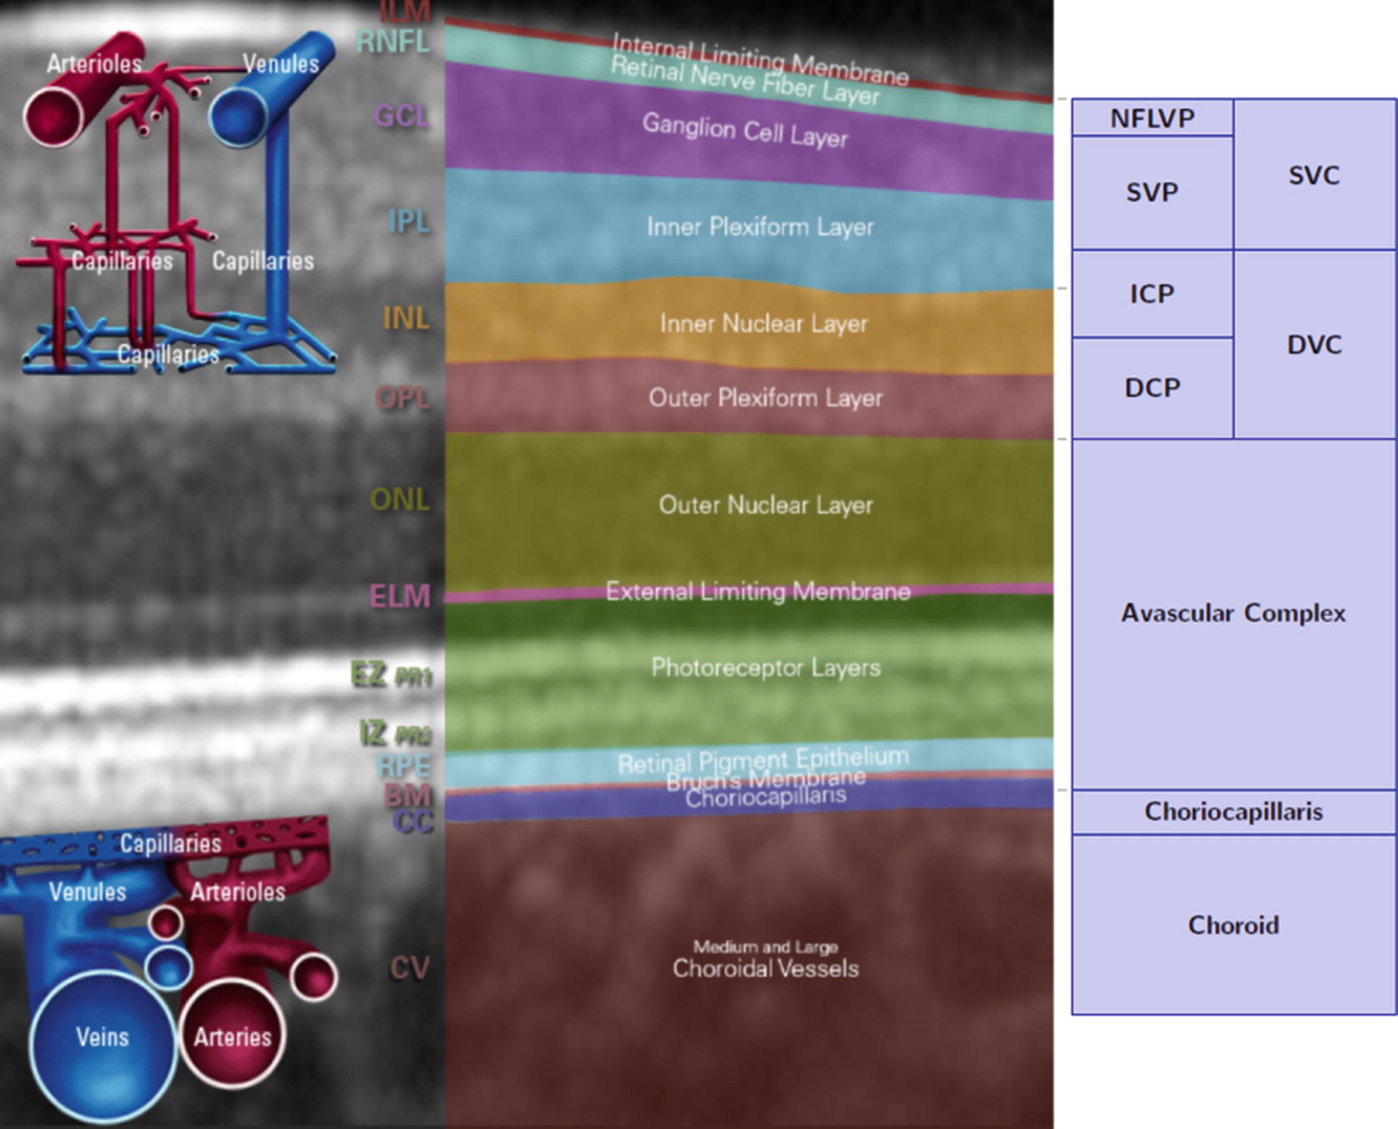
Task: Click the SVC table cell
Action: point(1314,174)
